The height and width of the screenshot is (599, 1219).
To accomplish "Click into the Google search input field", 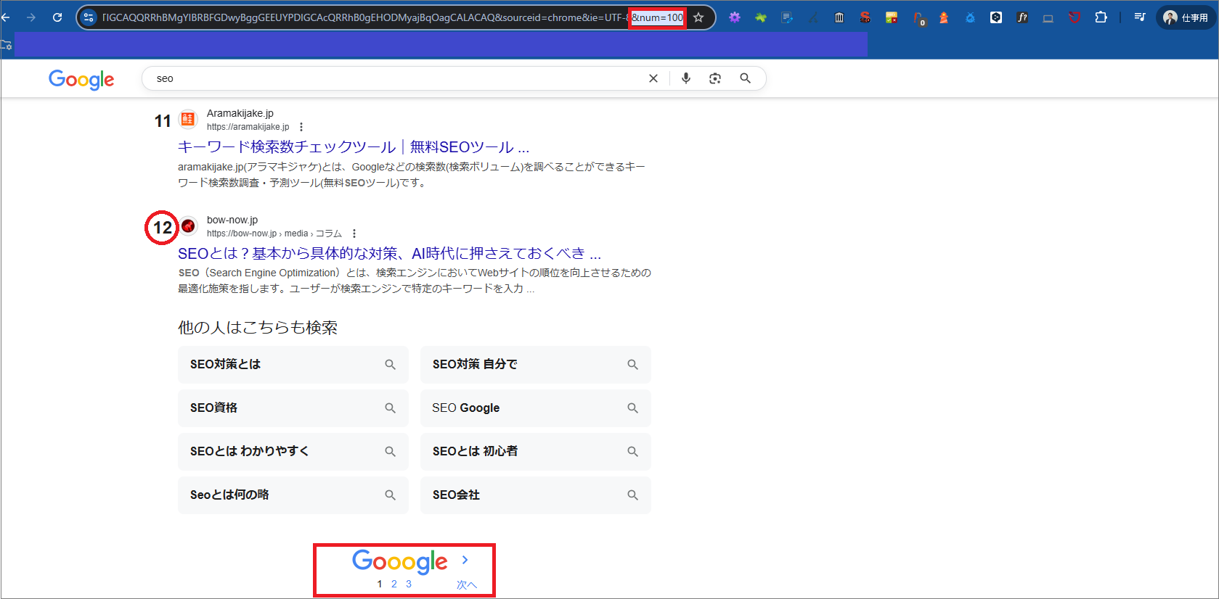I will 392,78.
